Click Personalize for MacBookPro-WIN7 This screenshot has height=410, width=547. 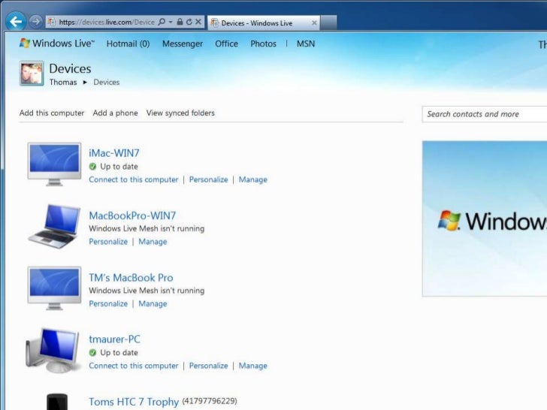coord(108,242)
